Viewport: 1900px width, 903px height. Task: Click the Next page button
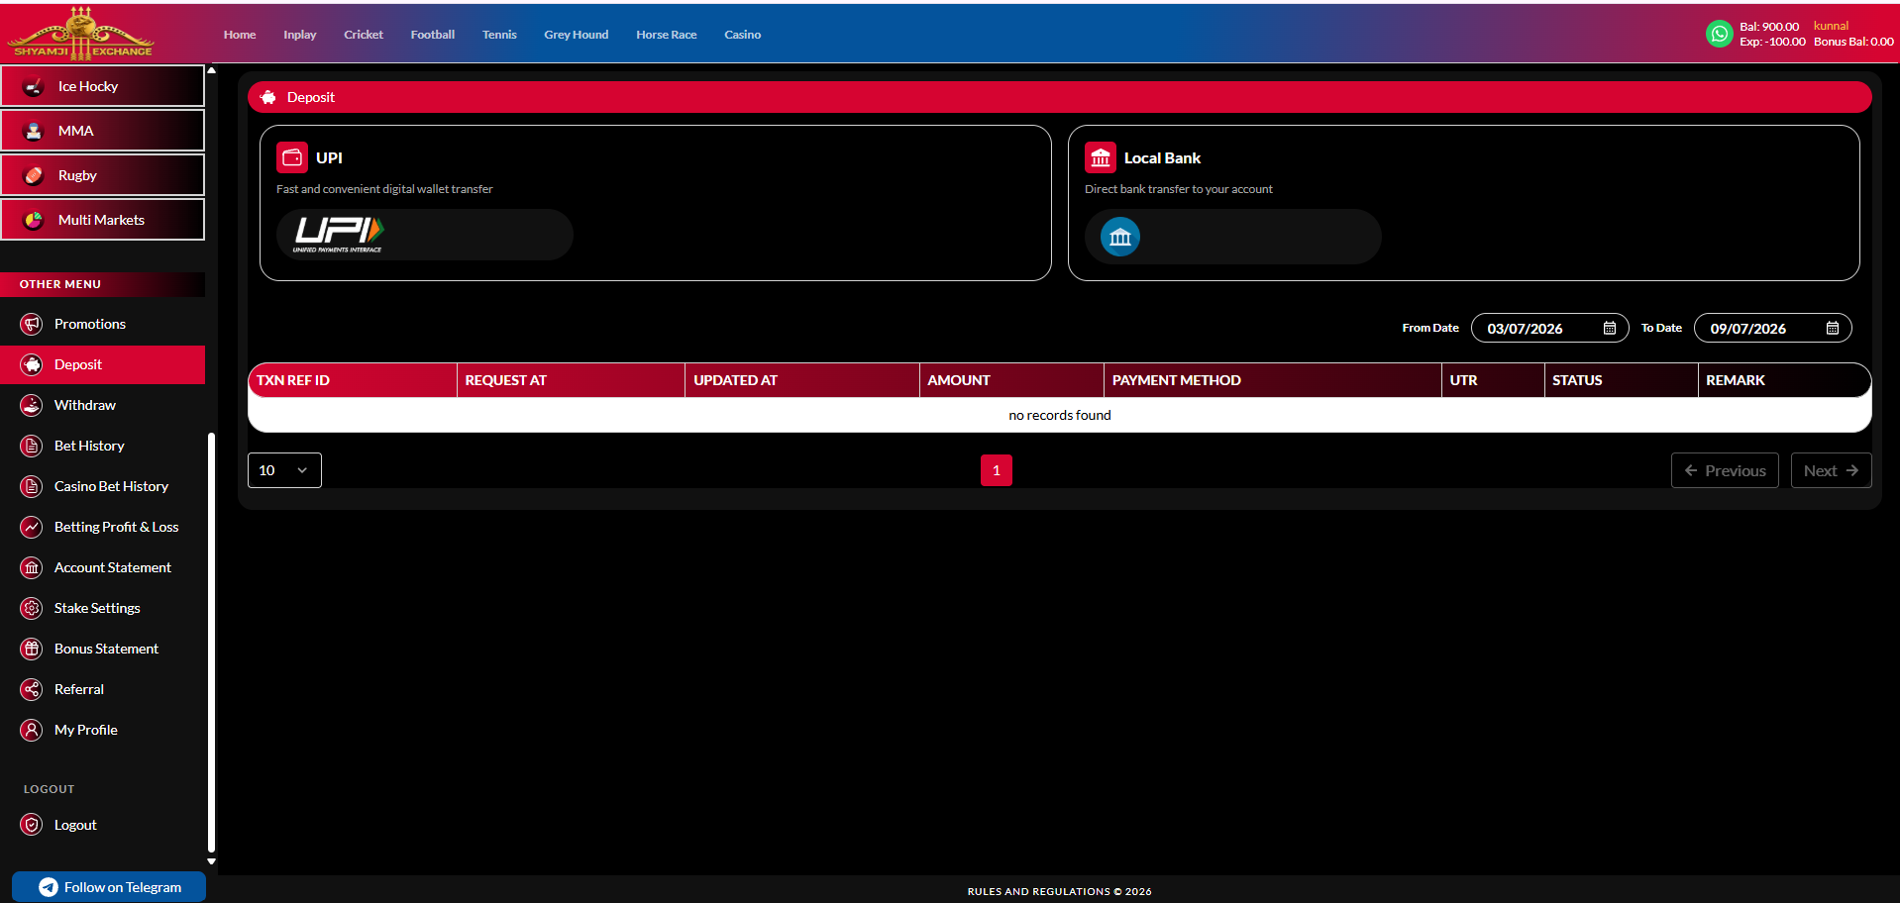pos(1831,470)
